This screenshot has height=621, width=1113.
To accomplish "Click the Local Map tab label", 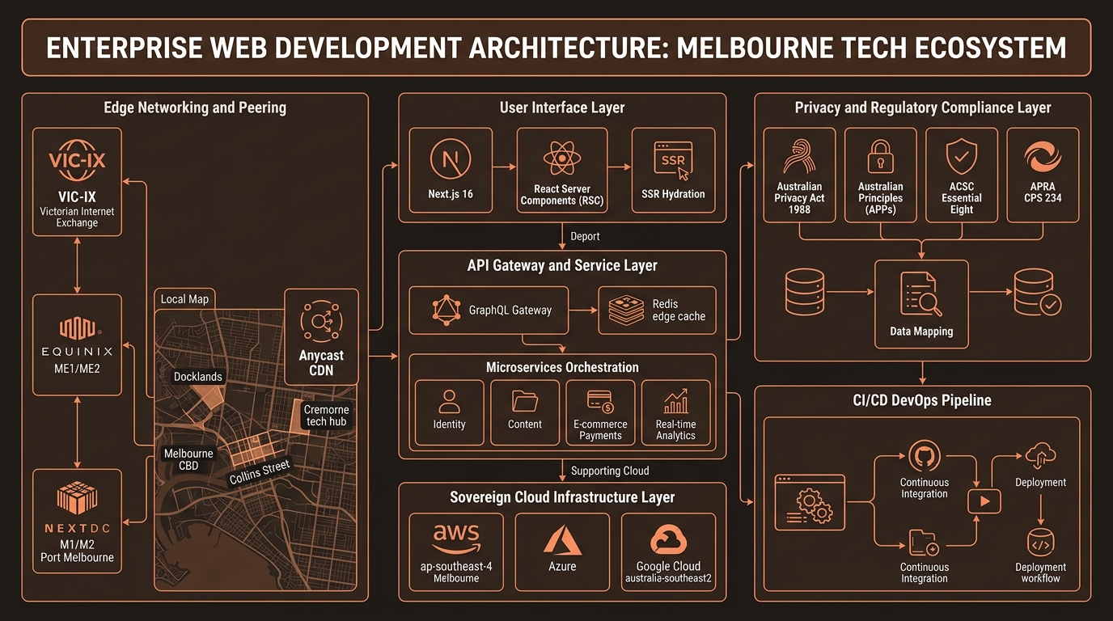I will (184, 299).
